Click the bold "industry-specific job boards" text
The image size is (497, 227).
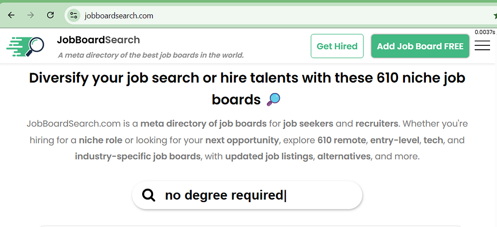[137, 156]
